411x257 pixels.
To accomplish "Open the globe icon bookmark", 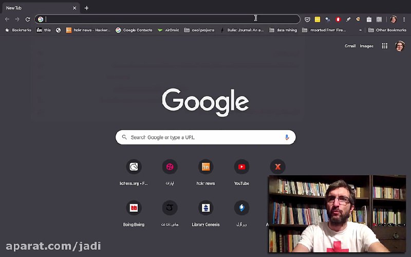I will pos(58,30).
